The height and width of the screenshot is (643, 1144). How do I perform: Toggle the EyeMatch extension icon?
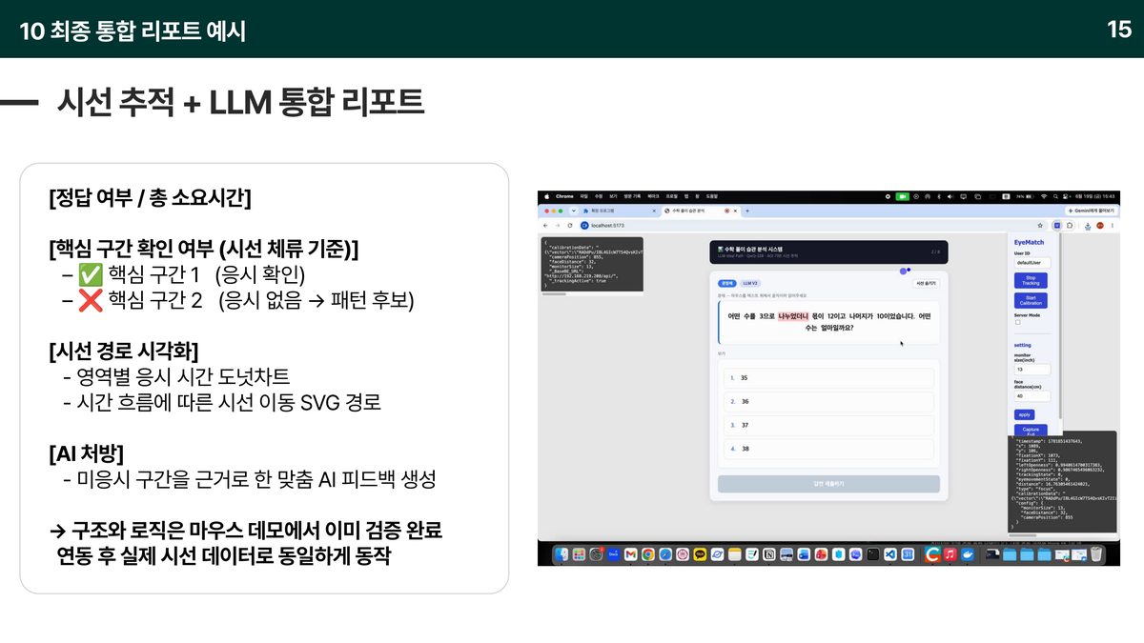click(x=1057, y=225)
